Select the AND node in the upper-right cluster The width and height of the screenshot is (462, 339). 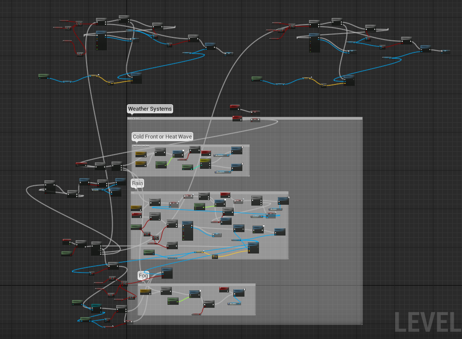click(292, 26)
